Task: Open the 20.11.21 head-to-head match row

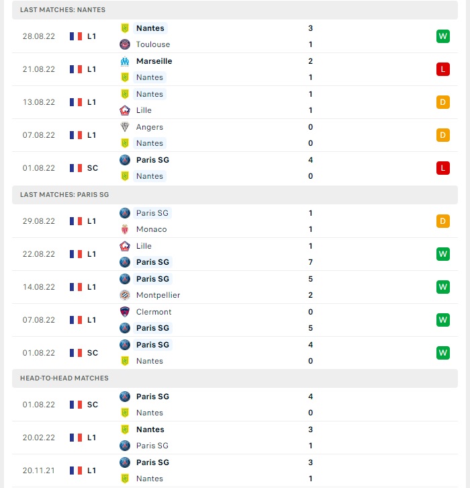Action: (235, 471)
